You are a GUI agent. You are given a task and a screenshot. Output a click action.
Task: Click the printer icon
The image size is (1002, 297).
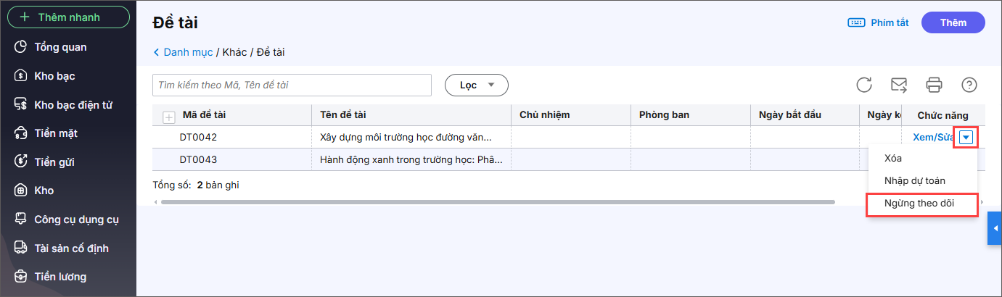(934, 85)
